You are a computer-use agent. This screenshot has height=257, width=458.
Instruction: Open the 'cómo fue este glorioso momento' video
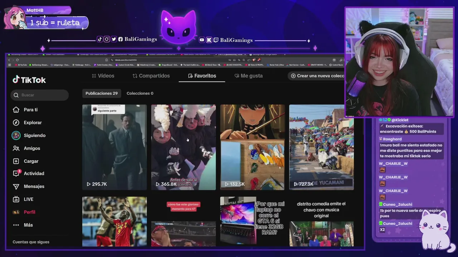(183, 222)
